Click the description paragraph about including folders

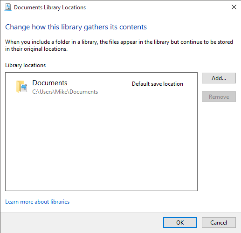tap(119, 45)
